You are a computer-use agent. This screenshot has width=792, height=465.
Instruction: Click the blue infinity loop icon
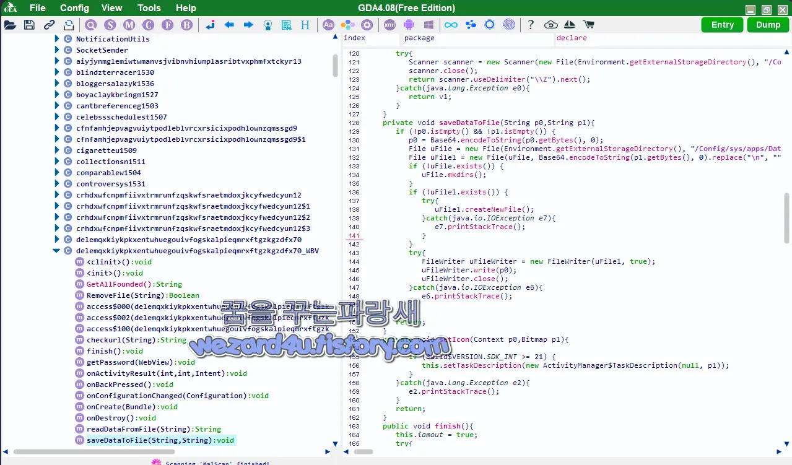(x=451, y=25)
